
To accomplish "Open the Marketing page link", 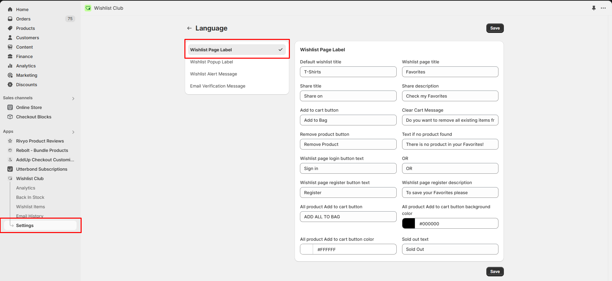I will click(27, 75).
